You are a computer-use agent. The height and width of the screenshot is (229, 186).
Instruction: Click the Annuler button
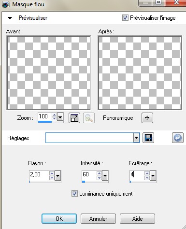tap(98, 218)
